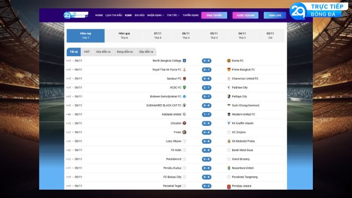
Task: Click Royal Thai Air Force FC crest
Action: coord(184,70)
